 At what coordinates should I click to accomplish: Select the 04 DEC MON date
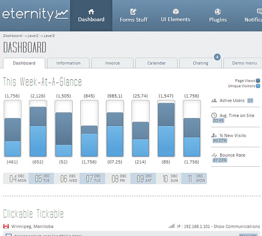click(16, 178)
